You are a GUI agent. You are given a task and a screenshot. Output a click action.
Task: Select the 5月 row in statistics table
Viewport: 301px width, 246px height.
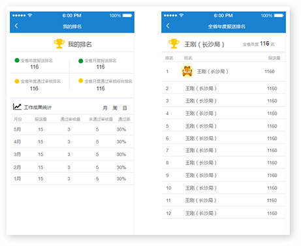click(x=72, y=129)
